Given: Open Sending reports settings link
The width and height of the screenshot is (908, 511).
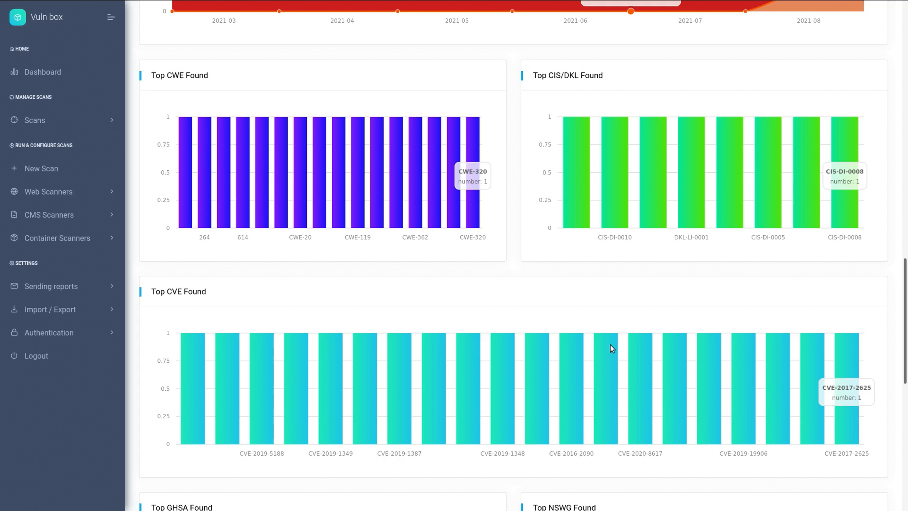Looking at the screenshot, I should tap(62, 286).
